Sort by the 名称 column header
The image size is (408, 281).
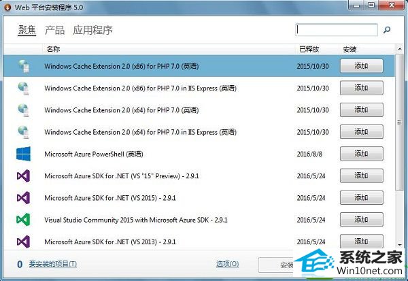pyautogui.click(x=169, y=49)
